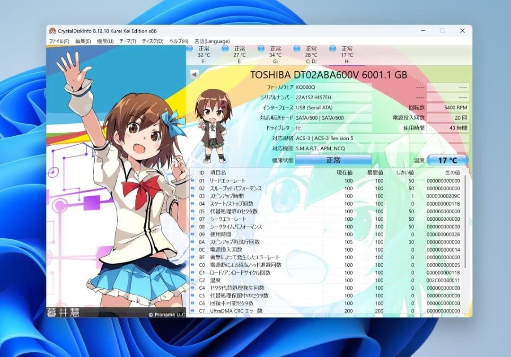Select the 温度 (C2) row in the SMART table
511x357 pixels.
click(x=284, y=280)
